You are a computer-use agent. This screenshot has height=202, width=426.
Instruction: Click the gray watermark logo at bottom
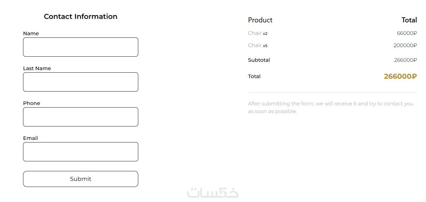coord(213,192)
